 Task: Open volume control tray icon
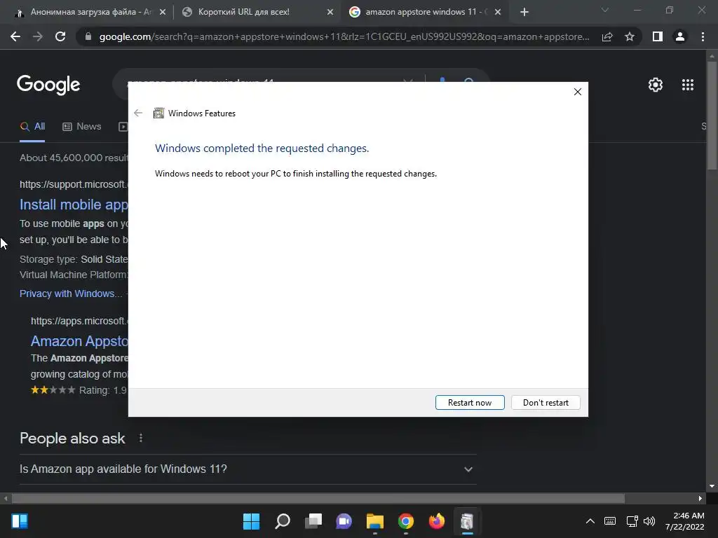[x=649, y=521]
